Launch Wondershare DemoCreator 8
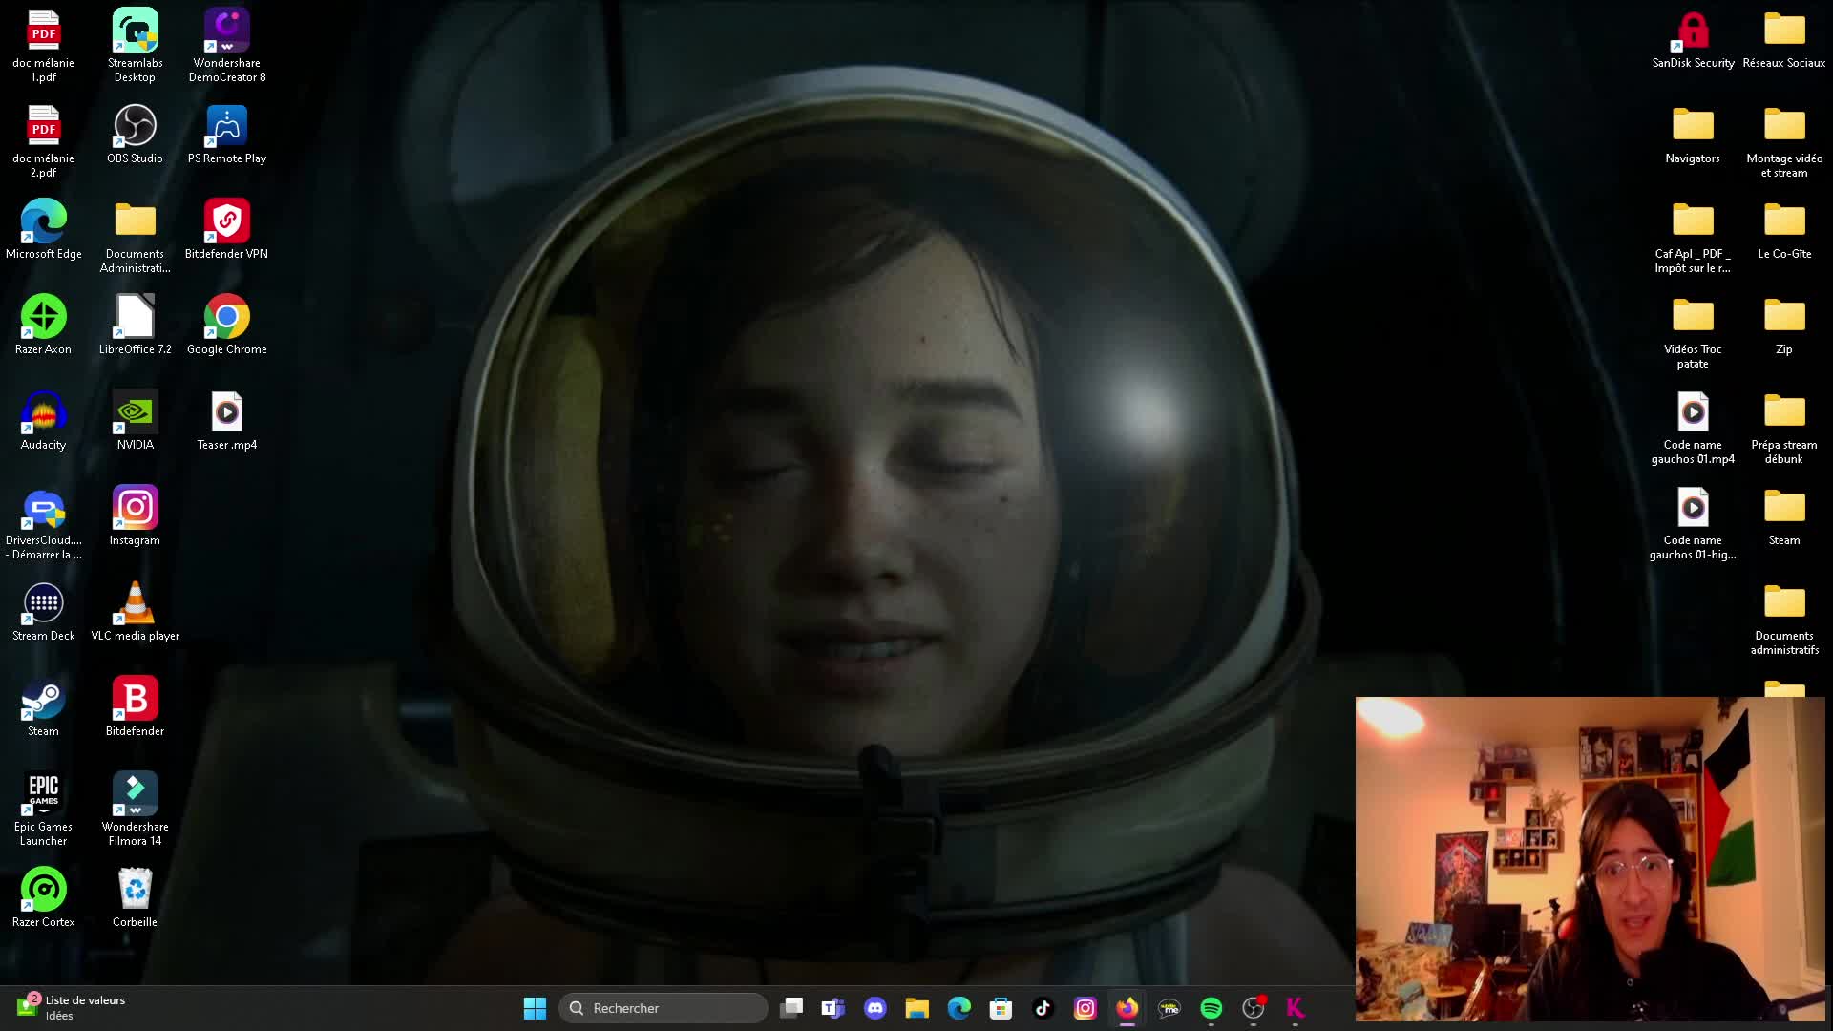 [x=226, y=45]
